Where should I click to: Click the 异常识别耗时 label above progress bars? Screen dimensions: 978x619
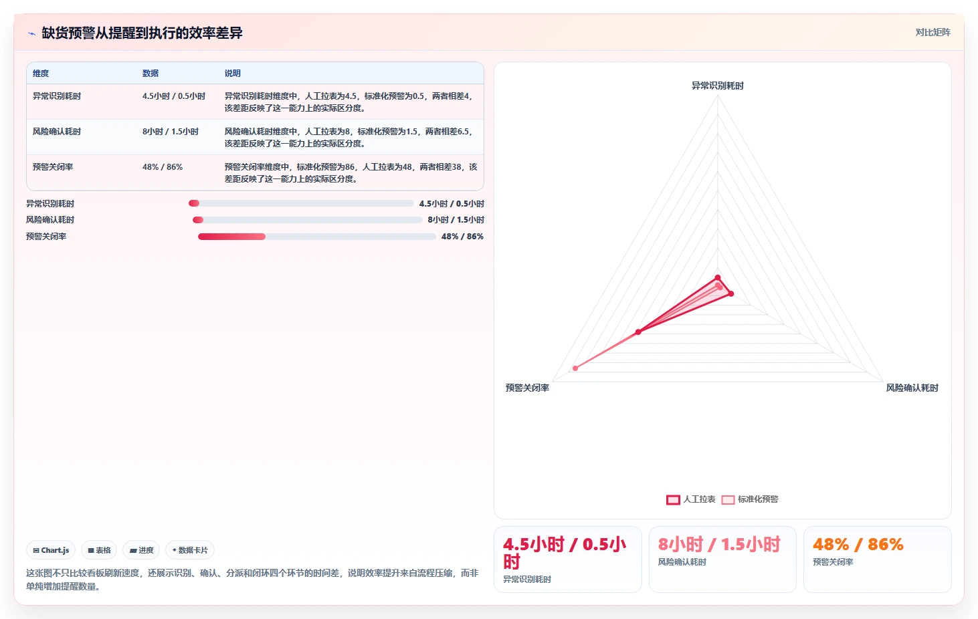click(50, 204)
